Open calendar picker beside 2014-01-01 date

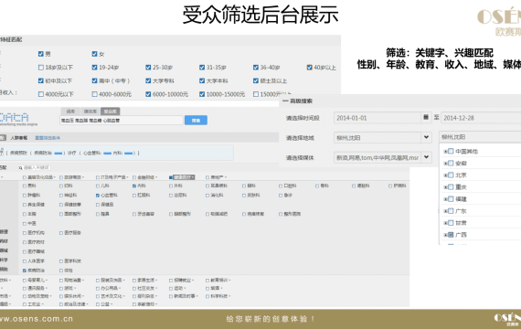426,117
